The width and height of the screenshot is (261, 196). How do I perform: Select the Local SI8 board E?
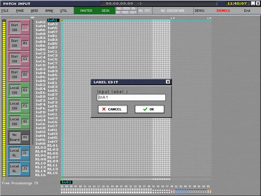point(14,90)
